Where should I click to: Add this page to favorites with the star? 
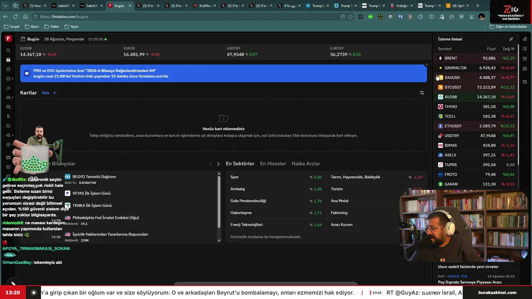pyautogui.click(x=350, y=17)
